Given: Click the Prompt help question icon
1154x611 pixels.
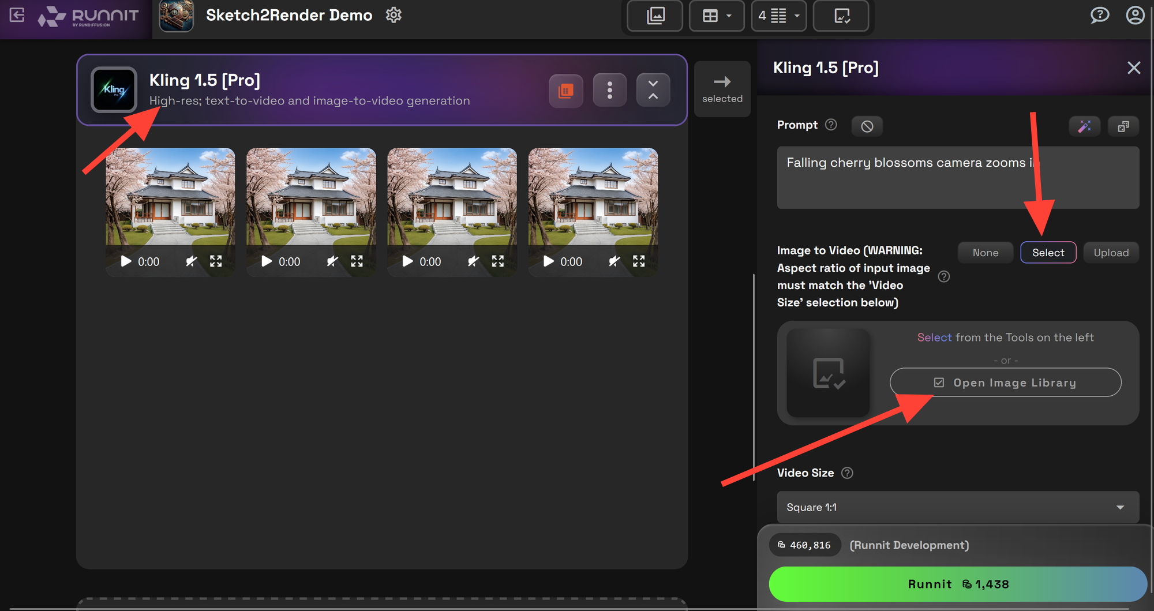Looking at the screenshot, I should click(x=831, y=125).
